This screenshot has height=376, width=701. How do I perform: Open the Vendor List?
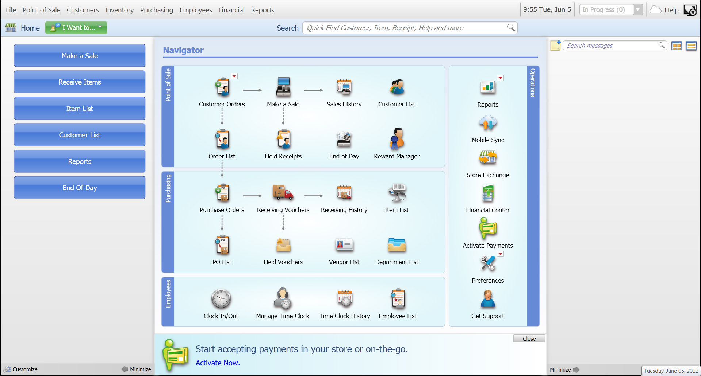(344, 245)
